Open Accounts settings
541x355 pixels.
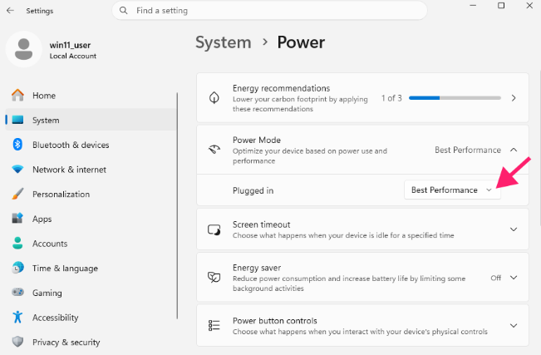(x=91, y=243)
